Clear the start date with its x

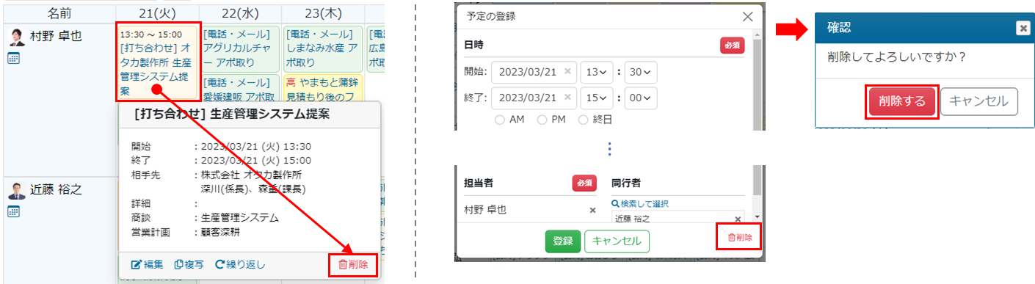pos(567,72)
